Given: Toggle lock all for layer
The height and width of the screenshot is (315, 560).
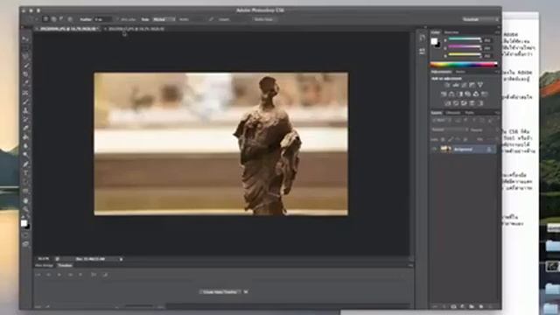Looking at the screenshot, I should (465, 139).
